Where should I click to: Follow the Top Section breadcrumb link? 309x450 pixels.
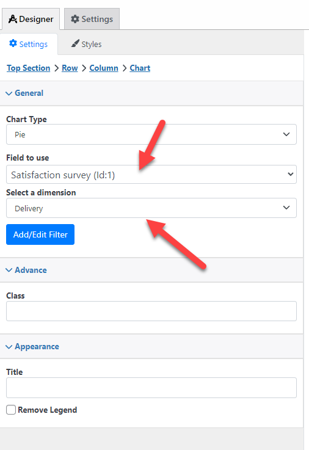(x=29, y=68)
